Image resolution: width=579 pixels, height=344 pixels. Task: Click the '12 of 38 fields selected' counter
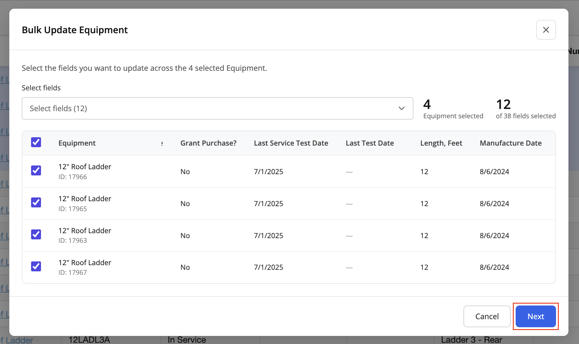coord(526,109)
